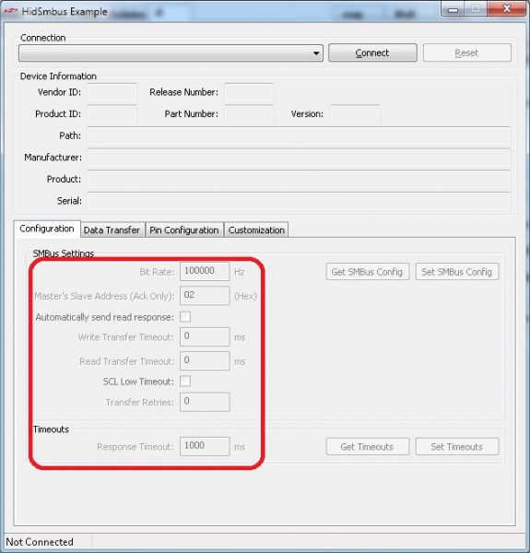530x553 pixels.
Task: Click the Transfer Retries field
Action: 205,402
